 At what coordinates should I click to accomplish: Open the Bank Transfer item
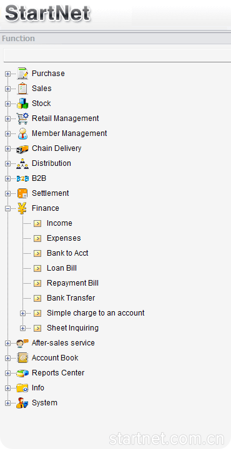(71, 298)
